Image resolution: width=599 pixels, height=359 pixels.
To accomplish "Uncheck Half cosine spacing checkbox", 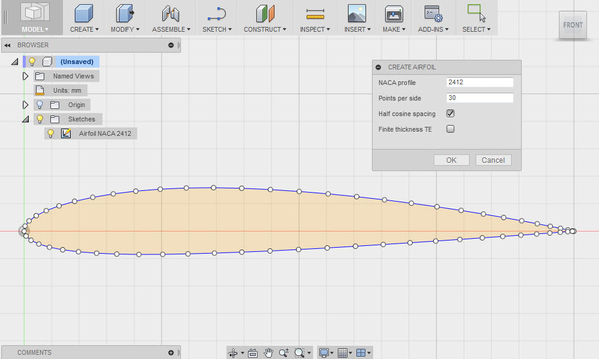I will pos(450,113).
